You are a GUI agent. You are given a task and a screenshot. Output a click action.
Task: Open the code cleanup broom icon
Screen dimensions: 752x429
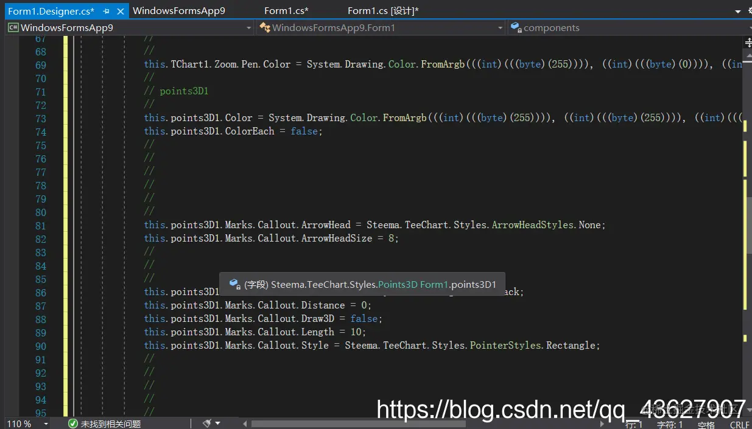click(207, 423)
